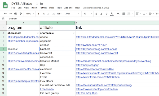Screen dimensions: 159x96
Task: Star the DYEB Affiliates document
Action: [x=37, y=4]
